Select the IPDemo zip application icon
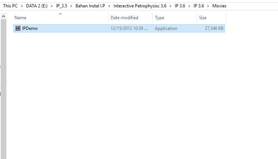The height and width of the screenshot is (159, 278). click(x=18, y=28)
